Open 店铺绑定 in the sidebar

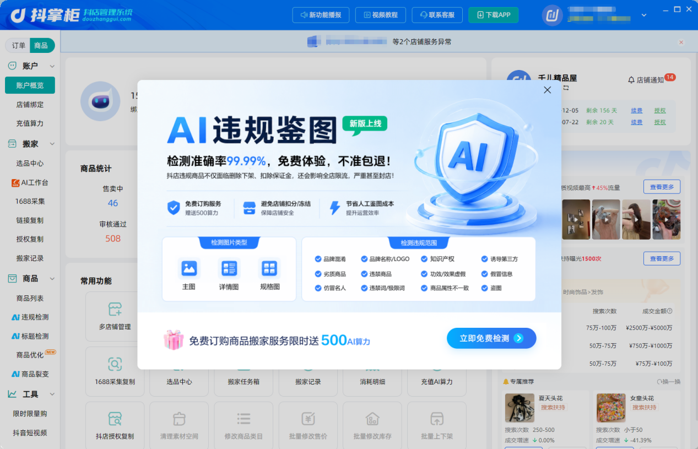30,105
